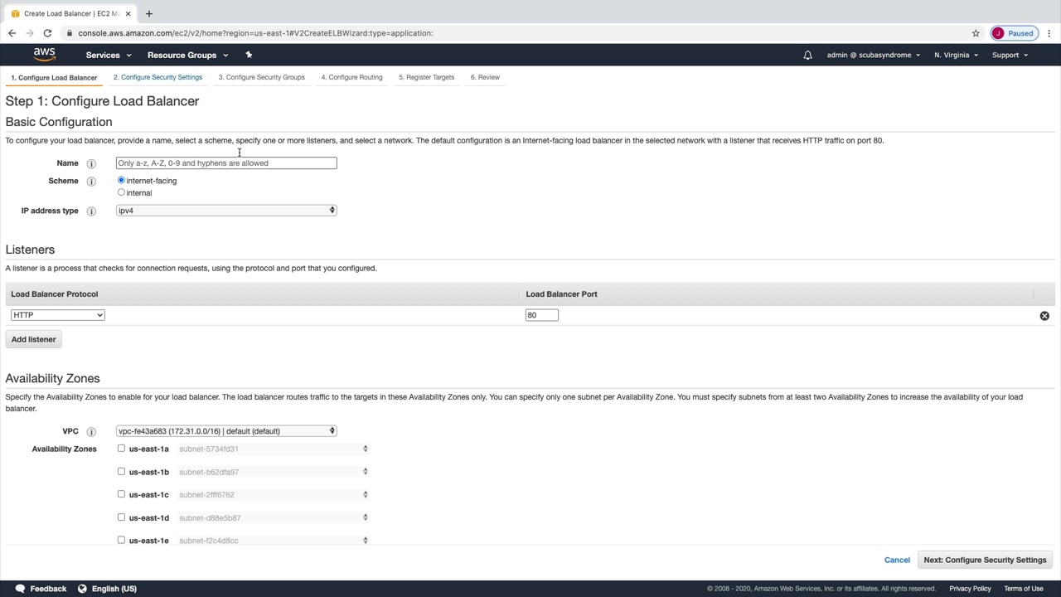
Task: Click the globe language icon
Action: [x=82, y=589]
